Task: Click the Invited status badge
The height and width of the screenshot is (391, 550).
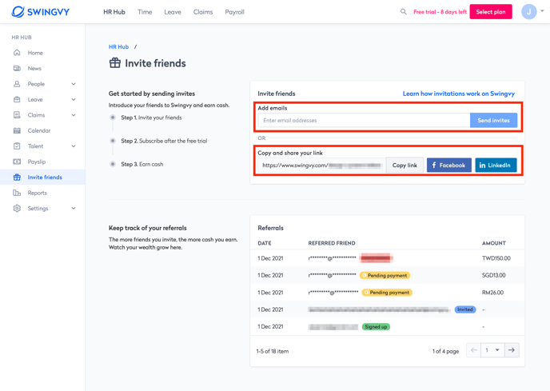Action: point(465,309)
